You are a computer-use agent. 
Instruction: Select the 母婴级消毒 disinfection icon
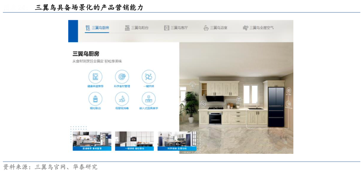[x=122, y=99]
